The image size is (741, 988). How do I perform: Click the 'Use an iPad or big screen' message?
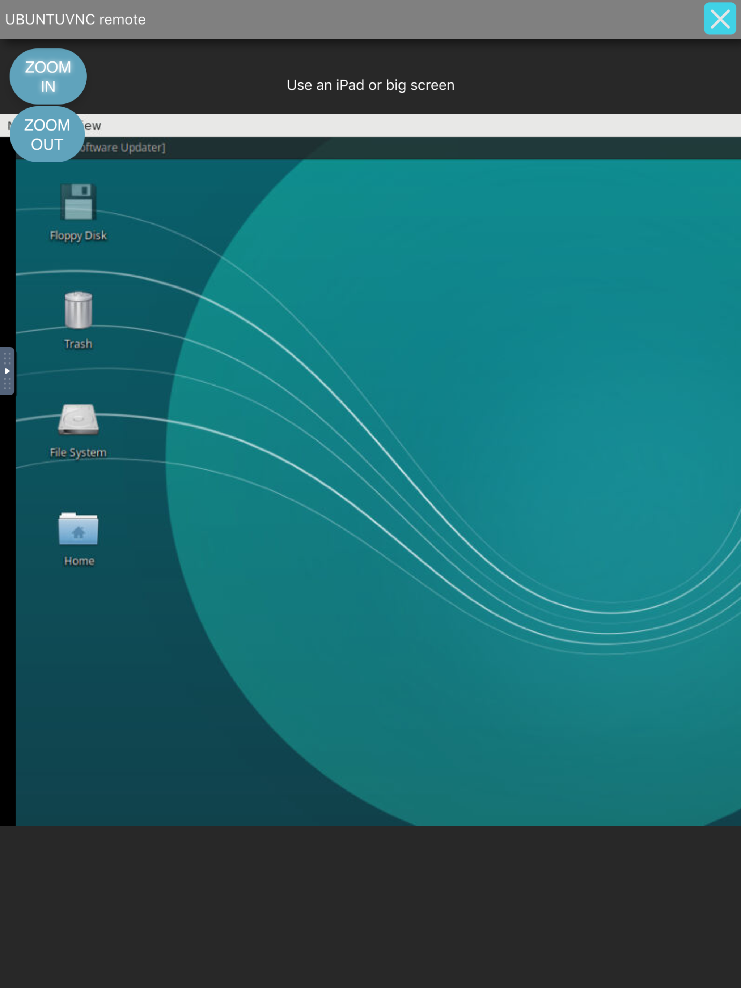(x=370, y=85)
